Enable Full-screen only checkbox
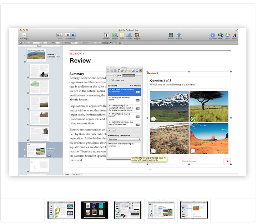257x224 pixels. [109, 80]
